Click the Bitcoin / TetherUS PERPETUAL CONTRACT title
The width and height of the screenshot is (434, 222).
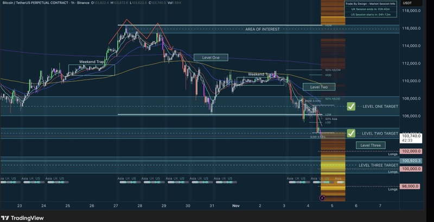[36, 3]
